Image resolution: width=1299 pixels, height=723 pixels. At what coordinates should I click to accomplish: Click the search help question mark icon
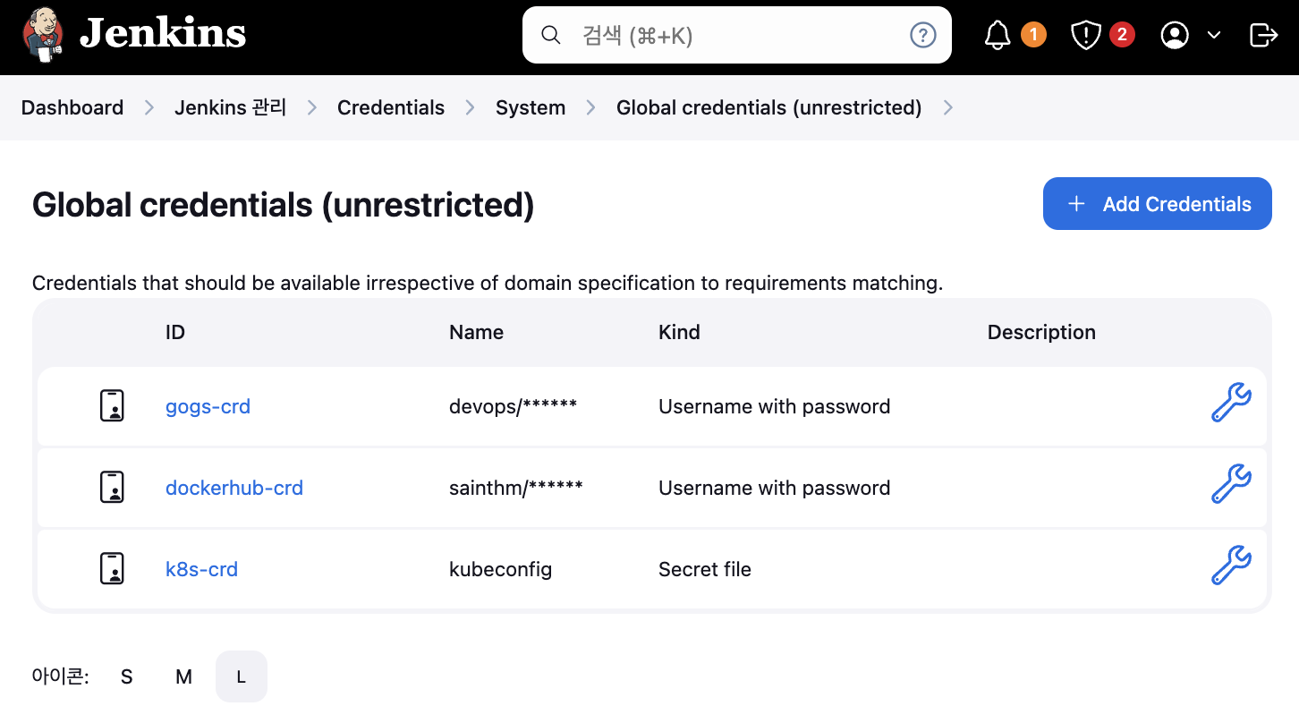922,35
